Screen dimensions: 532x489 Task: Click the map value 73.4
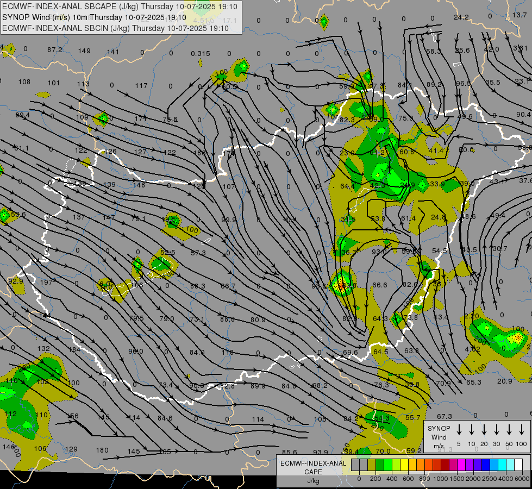tap(166, 385)
